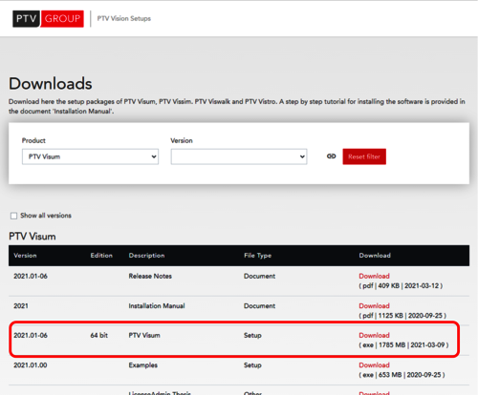Click the Downloads page heading
This screenshot has width=478, height=395.
click(x=51, y=84)
